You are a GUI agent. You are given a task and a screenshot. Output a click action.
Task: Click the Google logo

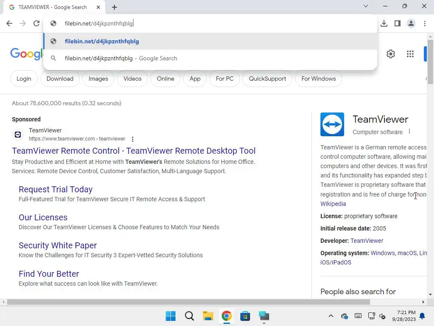coord(27,53)
